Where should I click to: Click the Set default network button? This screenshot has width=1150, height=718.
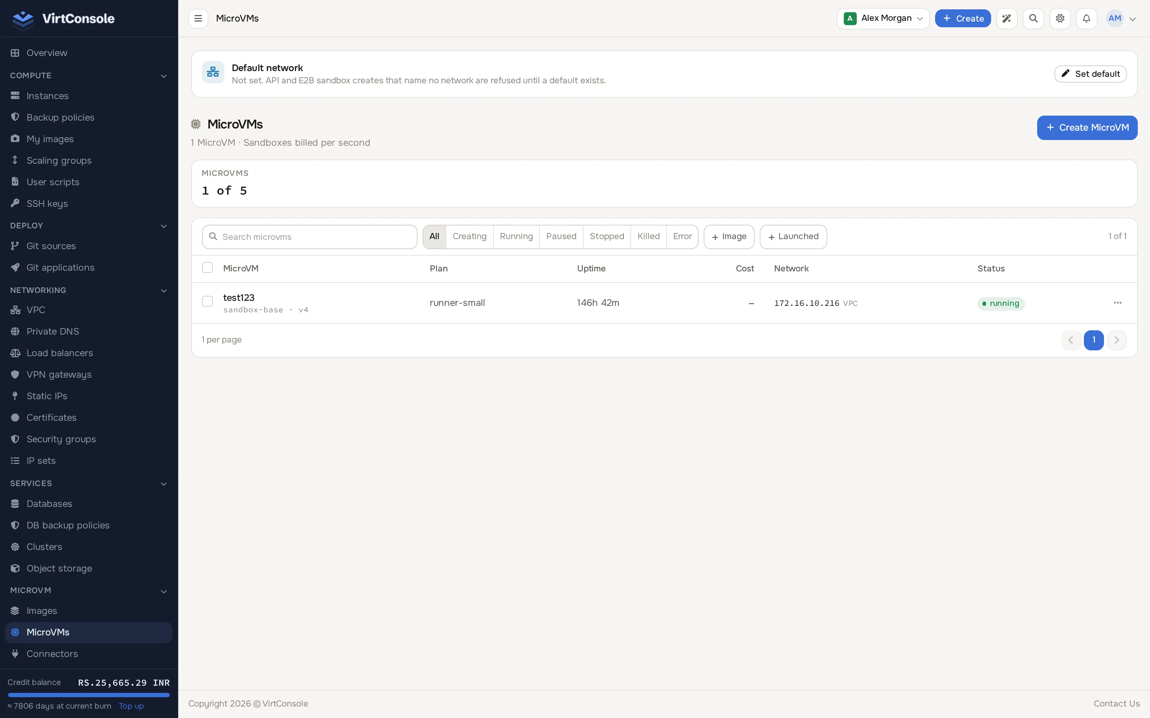pyautogui.click(x=1090, y=74)
